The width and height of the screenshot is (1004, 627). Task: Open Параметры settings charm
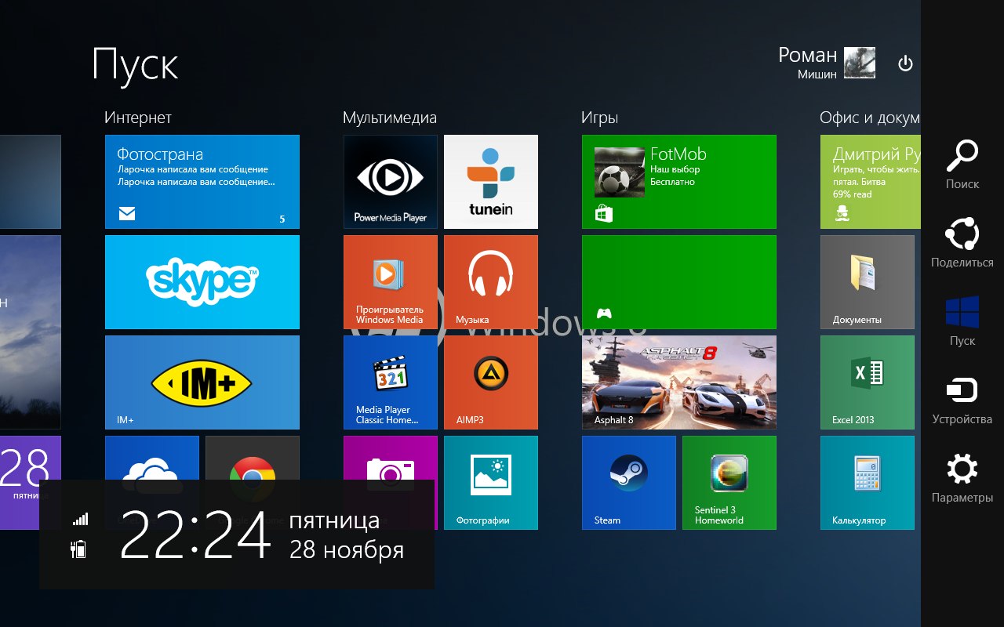coord(962,477)
